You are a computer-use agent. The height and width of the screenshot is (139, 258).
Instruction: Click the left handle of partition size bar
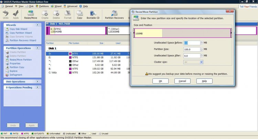[134, 33]
